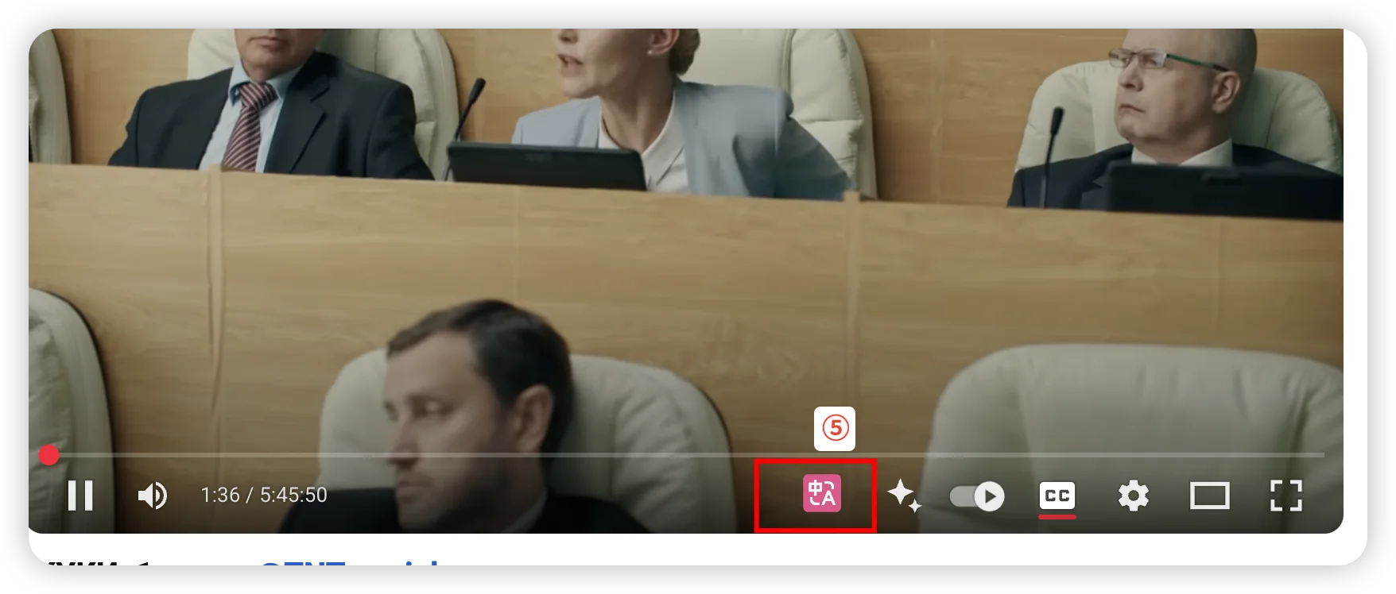Open the settings gear menu
Image resolution: width=1396 pixels, height=594 pixels.
(1134, 496)
